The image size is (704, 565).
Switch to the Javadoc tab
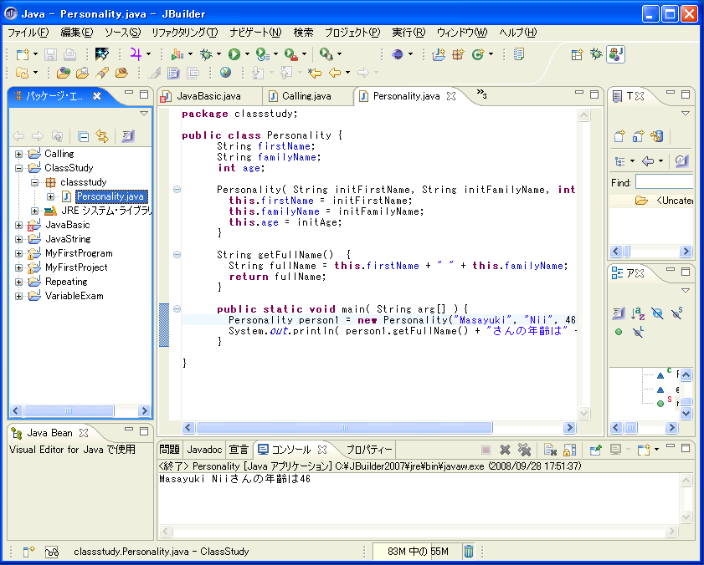[205, 449]
